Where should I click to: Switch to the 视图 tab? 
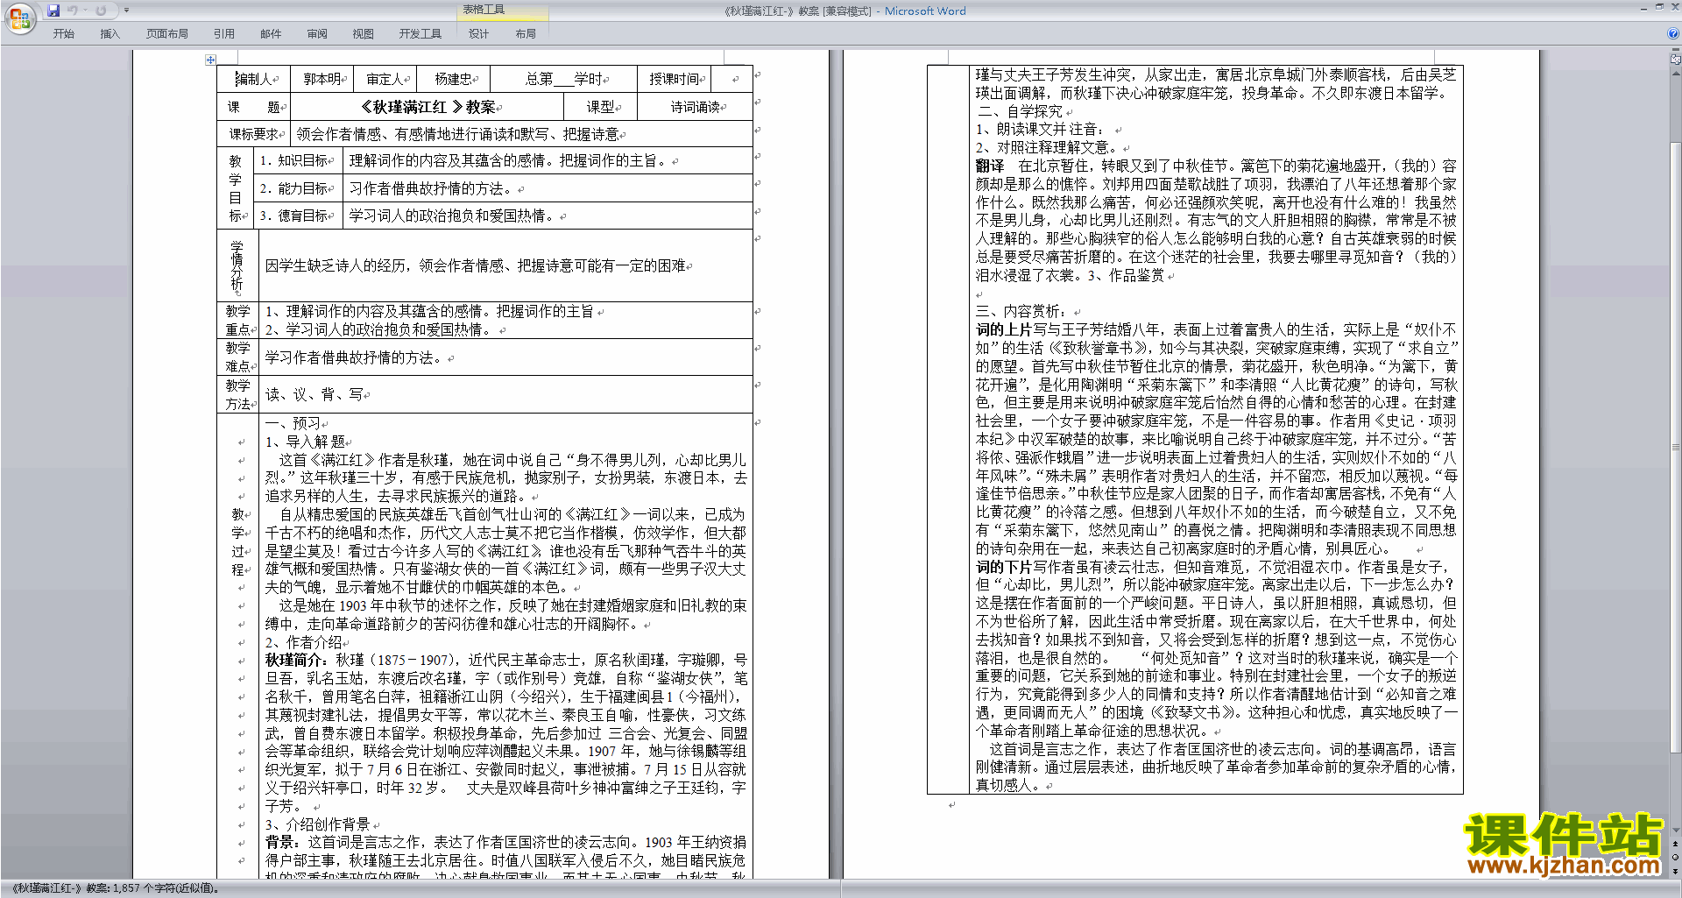363,33
